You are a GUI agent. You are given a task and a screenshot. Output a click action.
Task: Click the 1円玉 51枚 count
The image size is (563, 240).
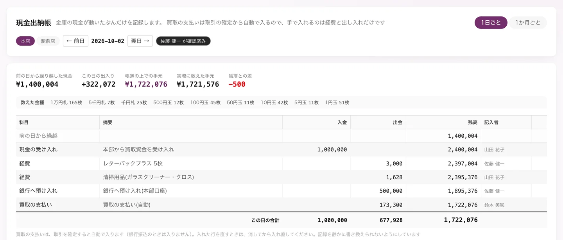337,103
